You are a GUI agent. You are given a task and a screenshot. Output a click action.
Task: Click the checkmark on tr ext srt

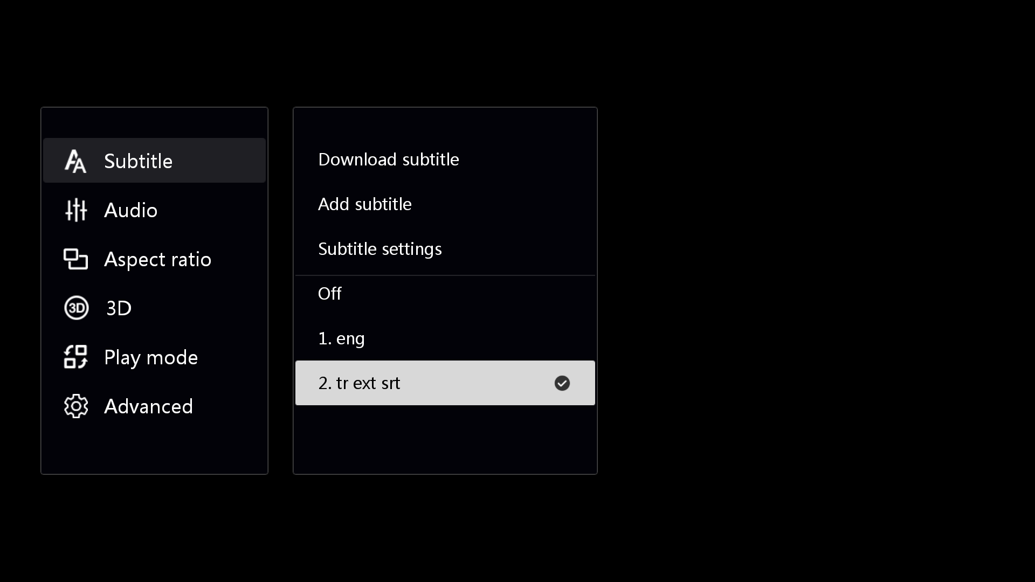(562, 383)
